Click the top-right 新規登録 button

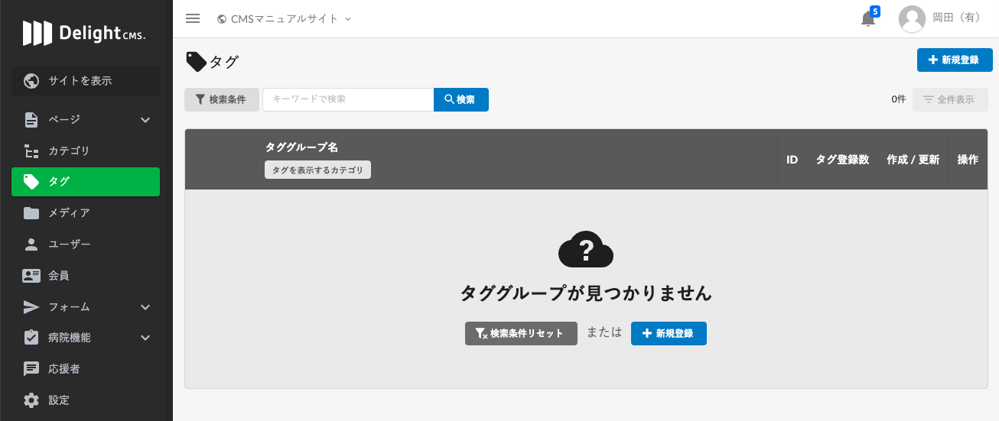tap(955, 60)
